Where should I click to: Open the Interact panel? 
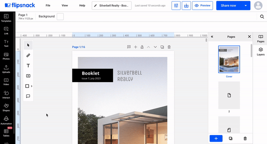pyautogui.click(x=6, y=94)
